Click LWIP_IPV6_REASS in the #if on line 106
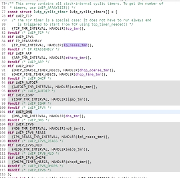This screenshot has width=180, height=178. (x=31, y=133)
